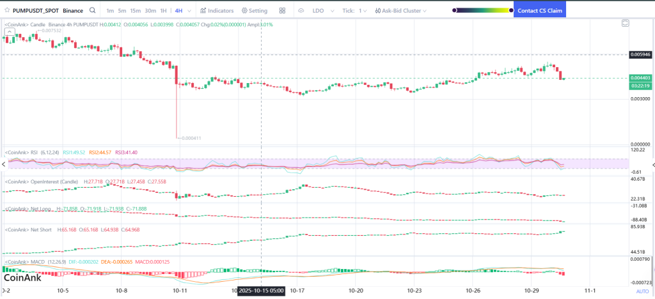Viewport: 655px width, 299px height.
Task: Switch to the 1m timeframe
Action: (110, 11)
